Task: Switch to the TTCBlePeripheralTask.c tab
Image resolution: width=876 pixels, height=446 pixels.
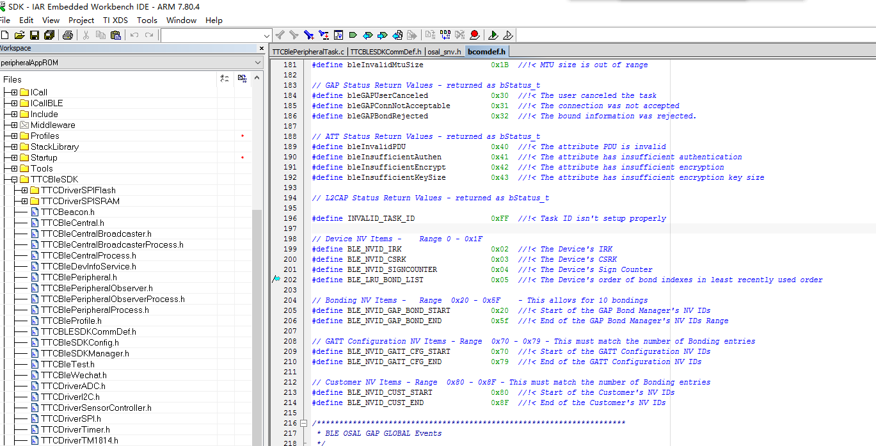Action: pyautogui.click(x=308, y=52)
